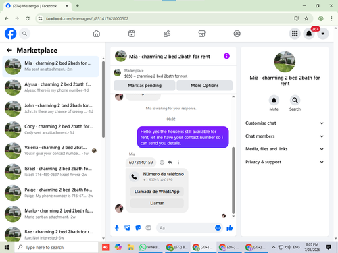Open notifications bell with 20+ badge
The height and width of the screenshot is (253, 338).
point(309,34)
